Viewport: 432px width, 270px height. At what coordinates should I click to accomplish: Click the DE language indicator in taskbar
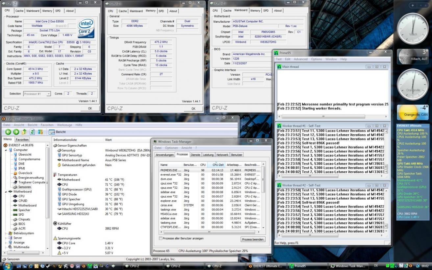click(376, 266)
